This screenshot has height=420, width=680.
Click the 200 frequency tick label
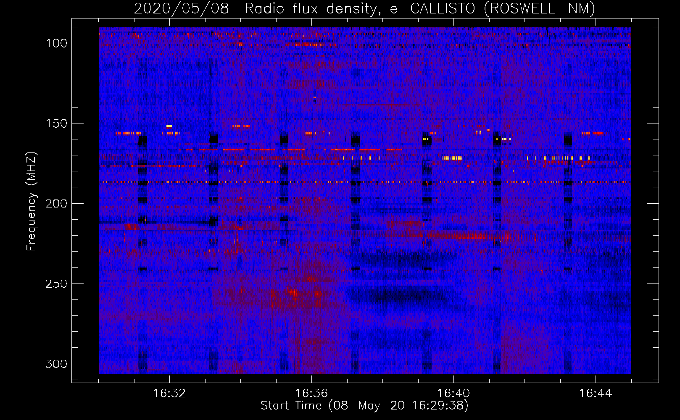57,204
